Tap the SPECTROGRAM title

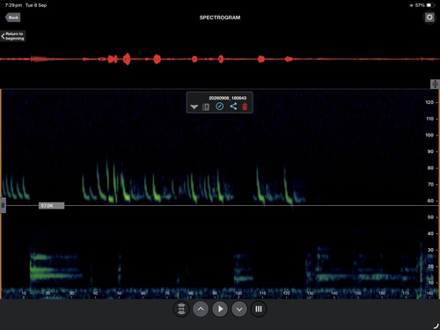pos(220,18)
